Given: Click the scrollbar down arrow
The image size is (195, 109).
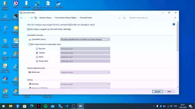Looking at the screenshot, I should 178,87.
